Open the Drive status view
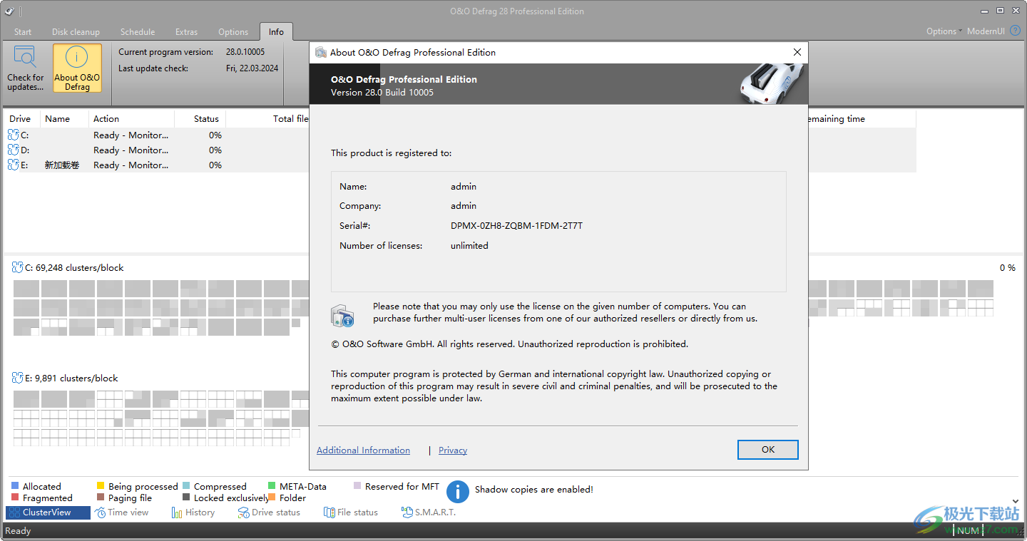 (269, 512)
